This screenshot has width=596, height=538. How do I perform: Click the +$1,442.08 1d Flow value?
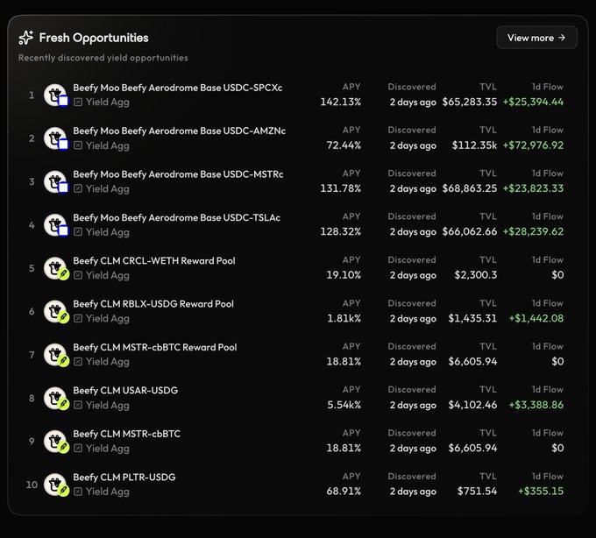536,319
